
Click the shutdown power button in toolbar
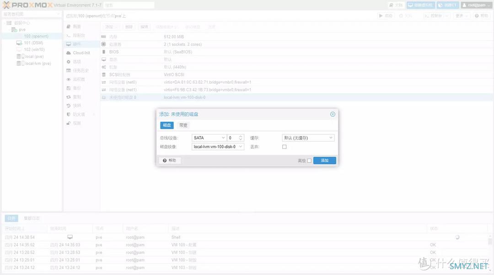tap(406, 16)
